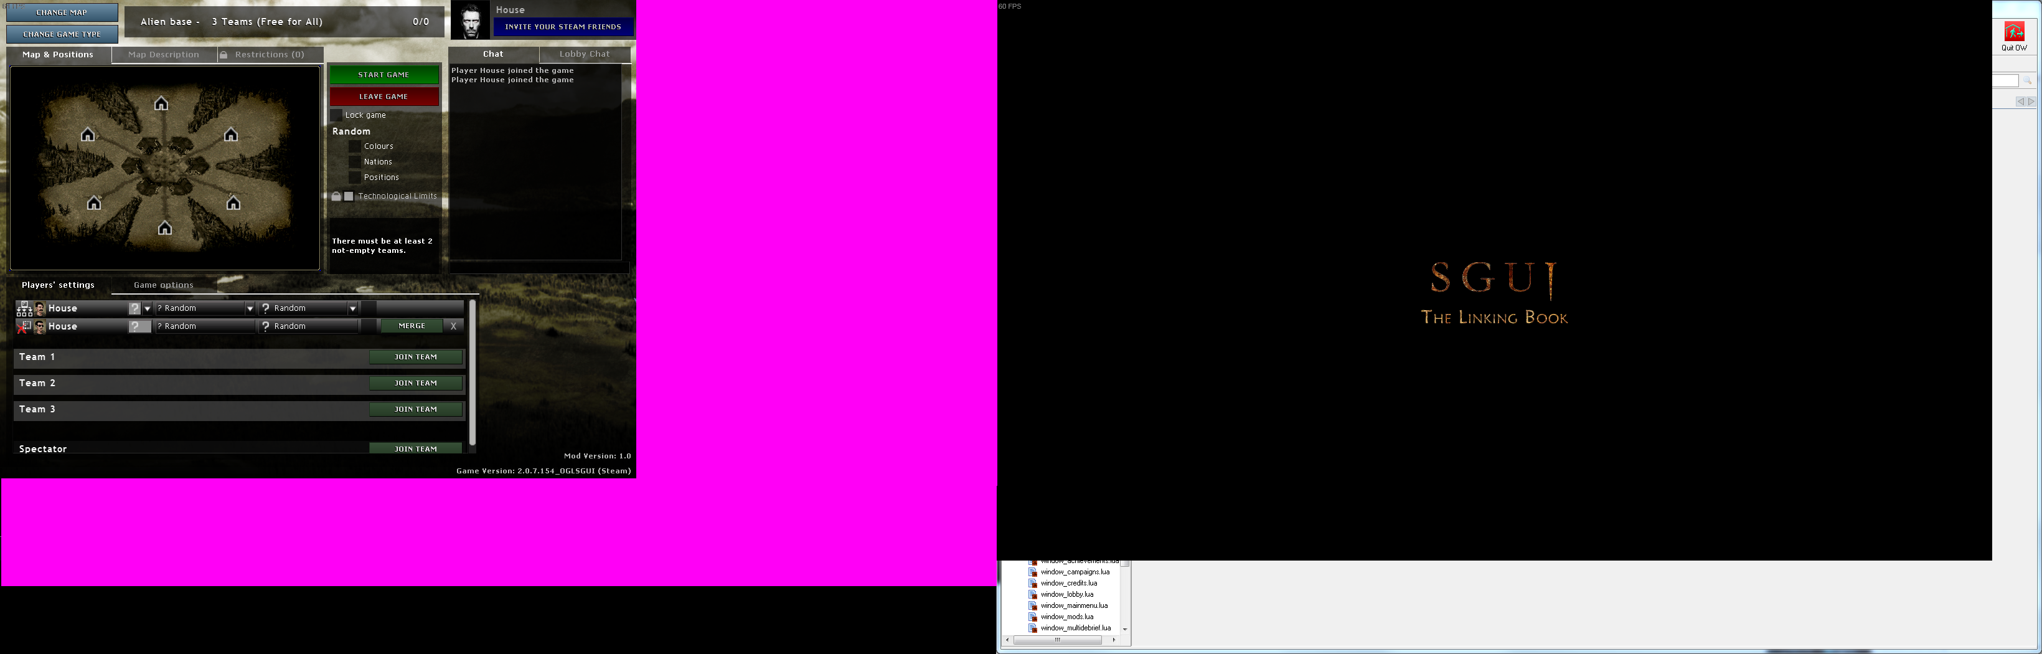Screen dimensions: 2042x654
Task: Click the left navigation arrow in the editor
Action: [x=2021, y=102]
